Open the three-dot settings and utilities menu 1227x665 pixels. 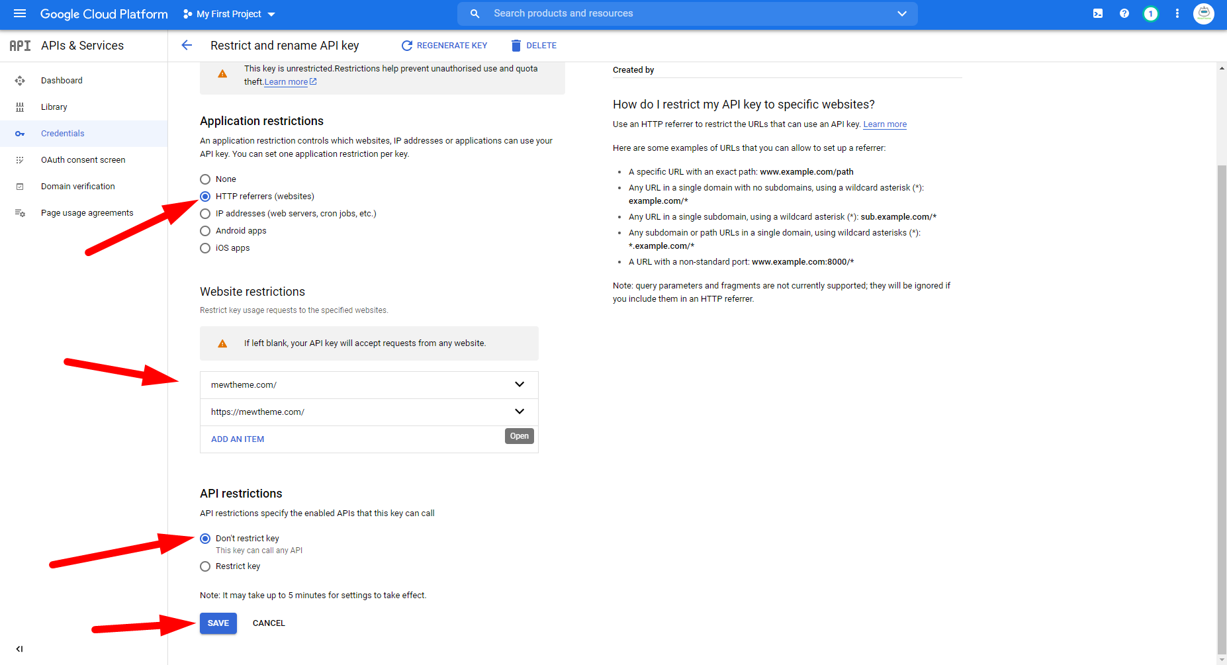coord(1177,13)
